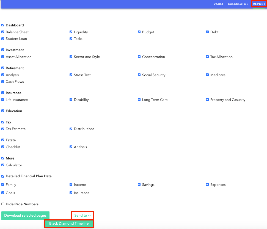Toggle Goals checkbox
The height and width of the screenshot is (229, 267).
tap(3, 193)
